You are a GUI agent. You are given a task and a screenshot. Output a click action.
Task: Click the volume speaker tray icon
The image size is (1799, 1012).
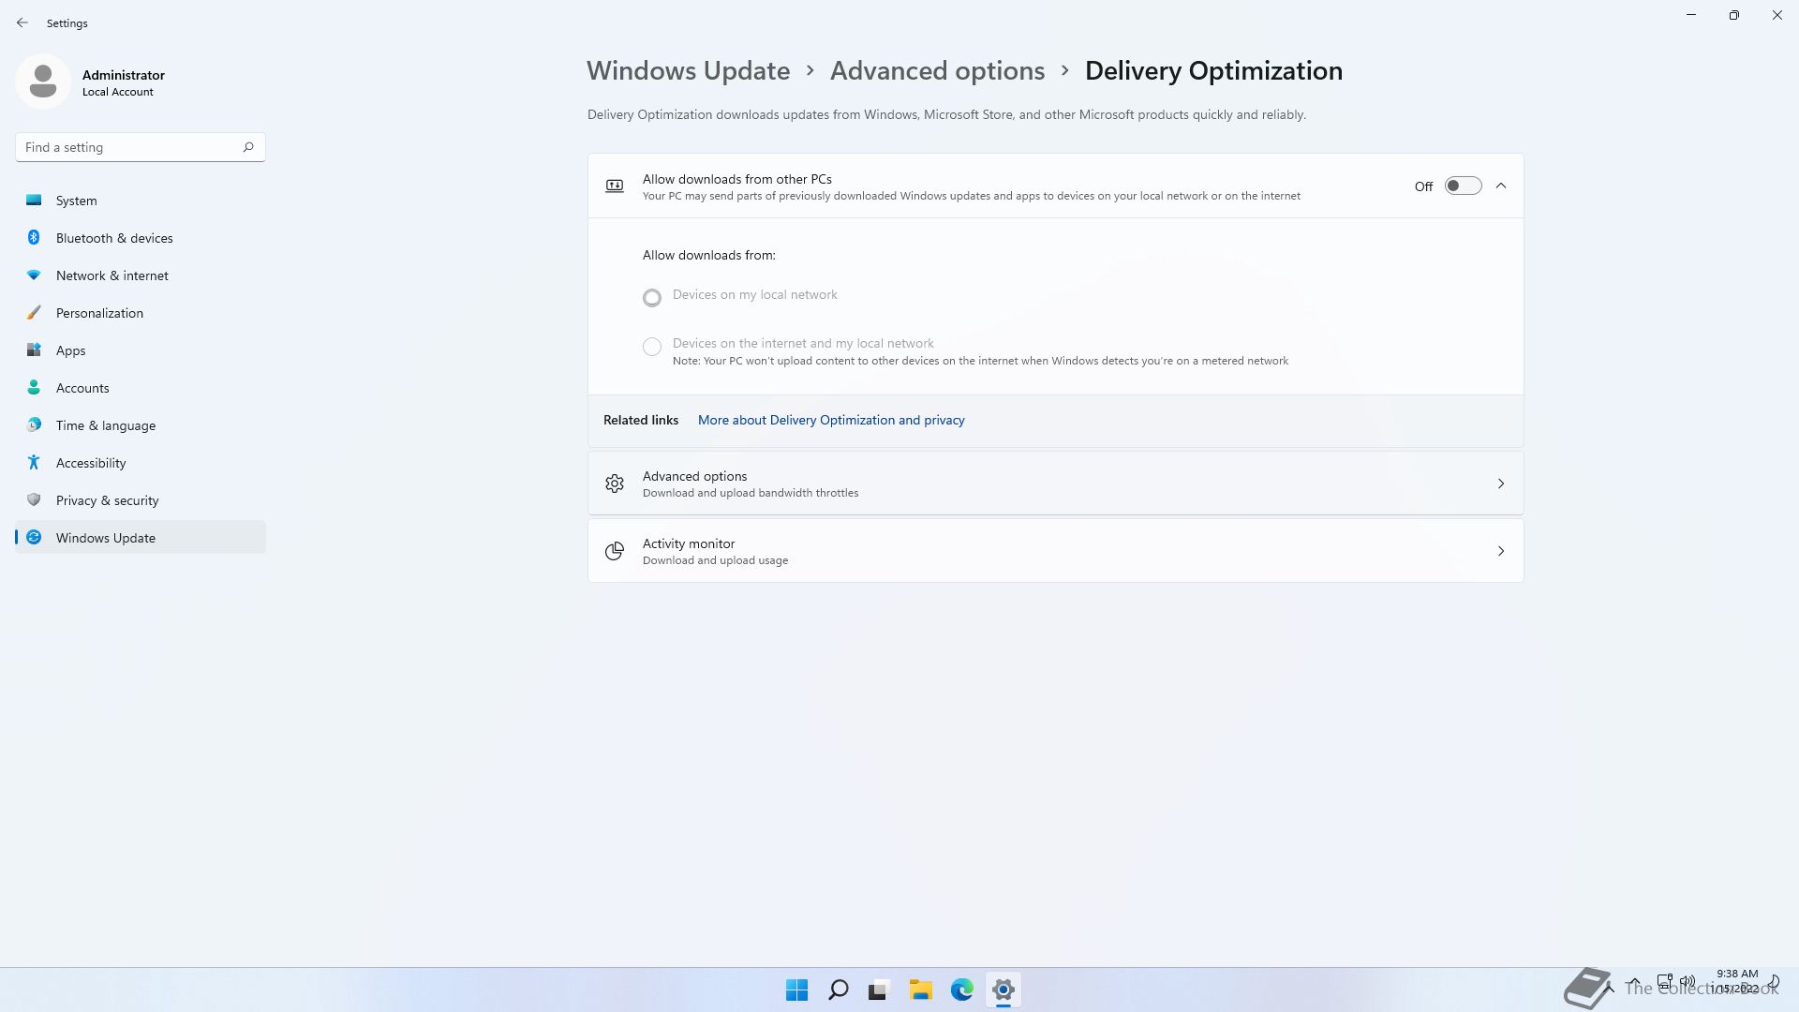pos(1687,981)
